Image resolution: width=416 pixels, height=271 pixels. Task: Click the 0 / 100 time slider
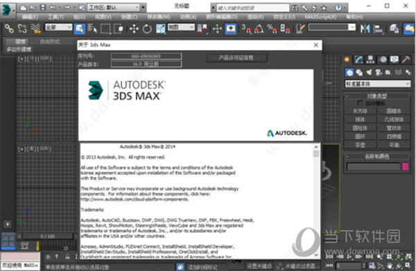point(47,236)
